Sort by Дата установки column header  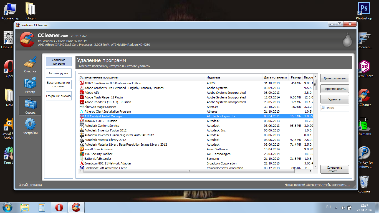[x=276, y=77]
